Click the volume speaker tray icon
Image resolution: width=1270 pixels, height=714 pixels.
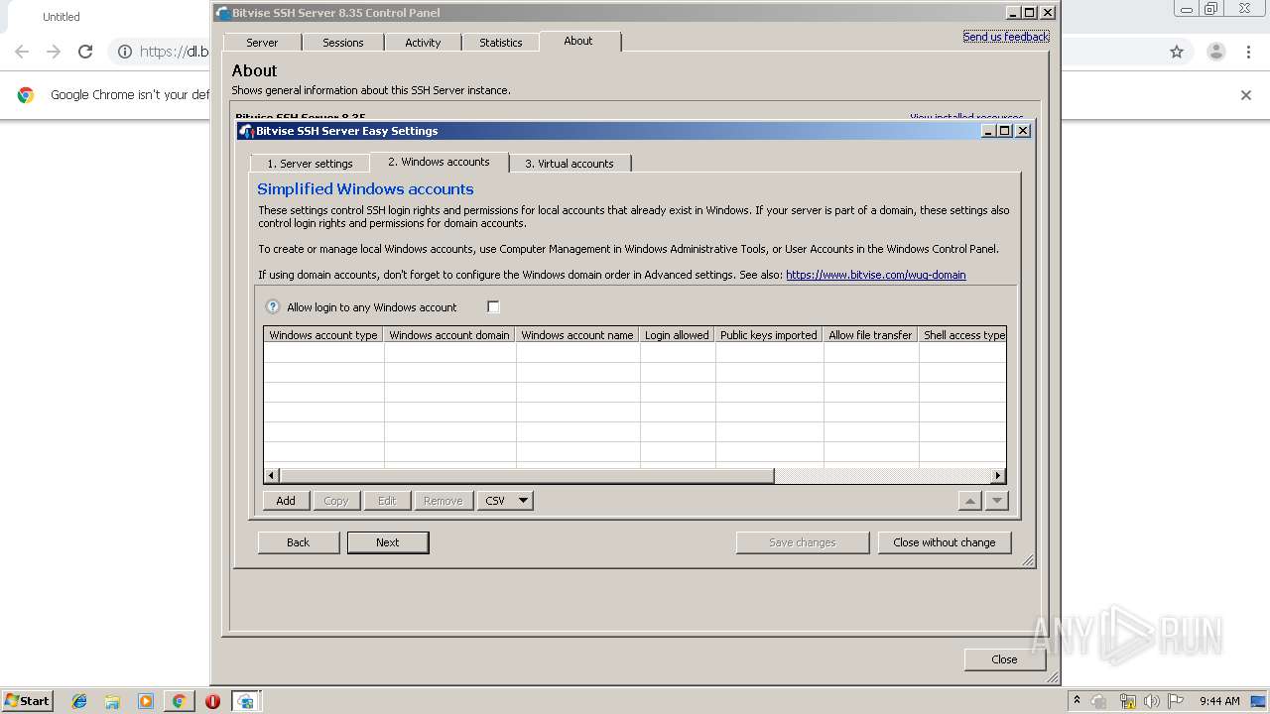point(1152,701)
